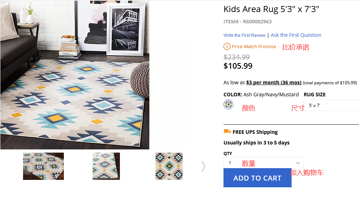Image resolution: width=359 pixels, height=199 pixels.
Task: Click the item number R600002963
Action: [248, 22]
